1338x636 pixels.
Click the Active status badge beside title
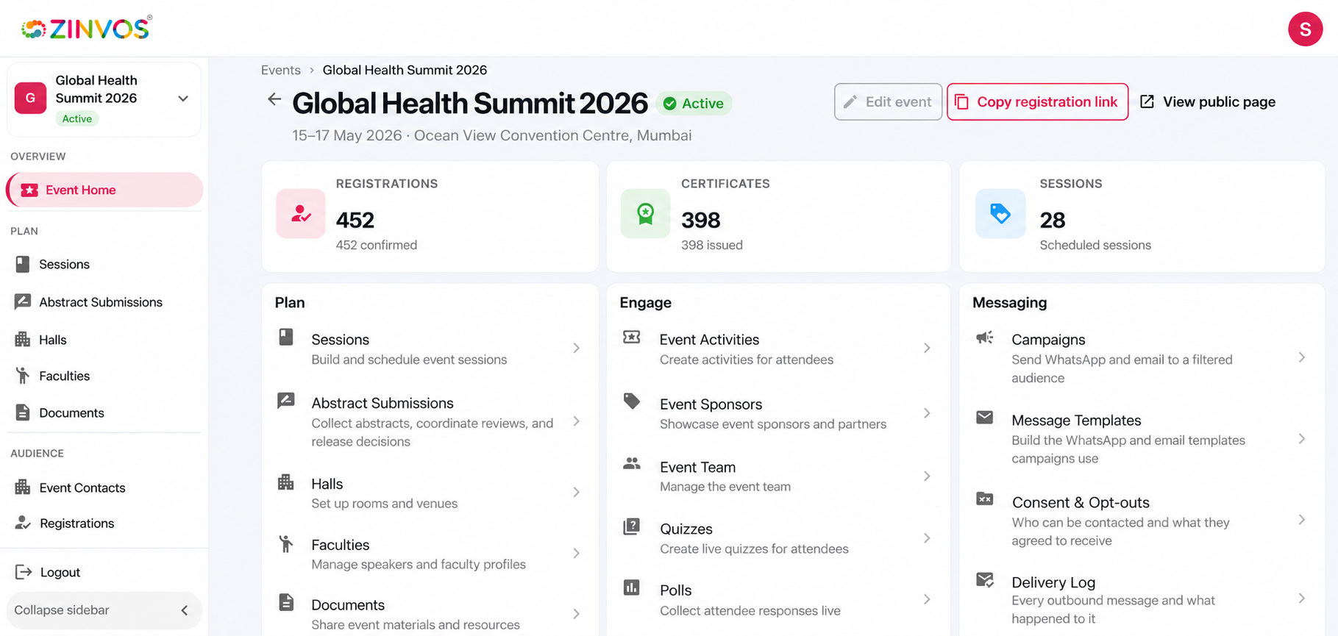point(694,104)
